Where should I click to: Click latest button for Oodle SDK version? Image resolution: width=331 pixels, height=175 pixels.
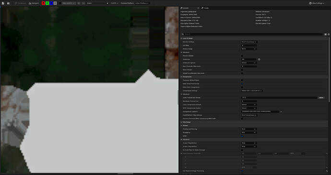tap(321, 98)
